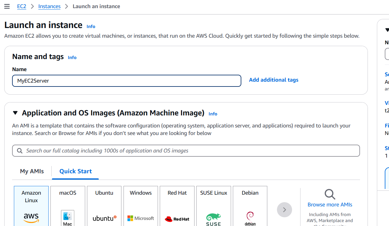Screen dimensions: 389x226
Task: Click Add additional tags
Action: (x=274, y=80)
